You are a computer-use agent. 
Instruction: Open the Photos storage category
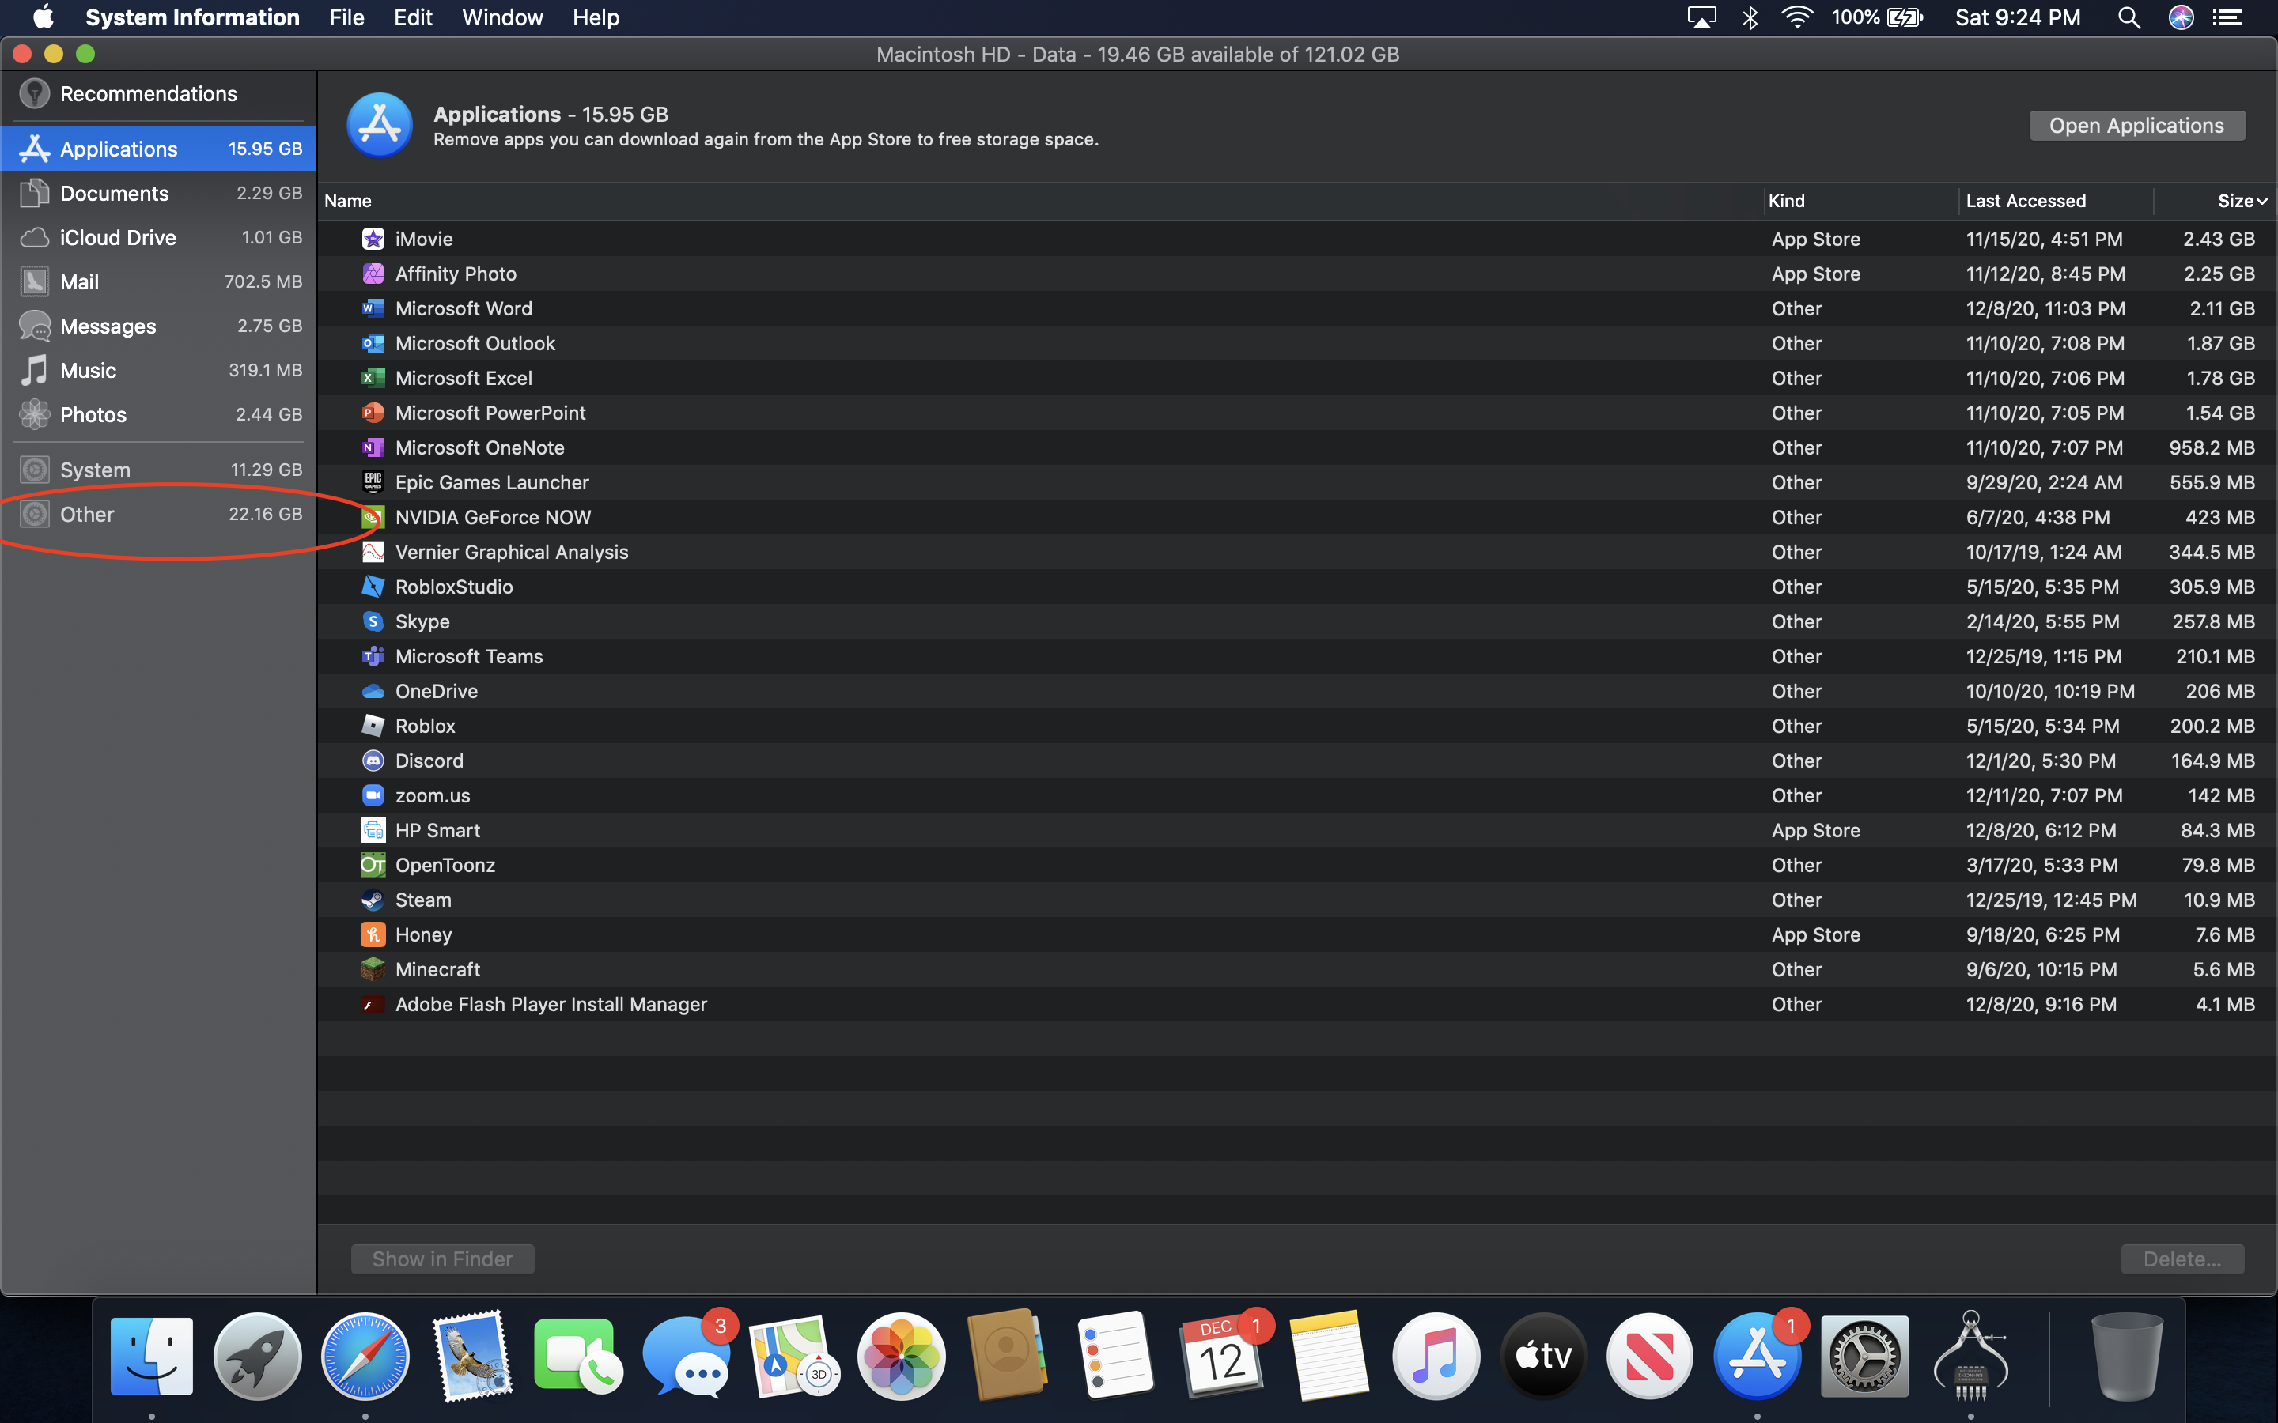coord(93,414)
